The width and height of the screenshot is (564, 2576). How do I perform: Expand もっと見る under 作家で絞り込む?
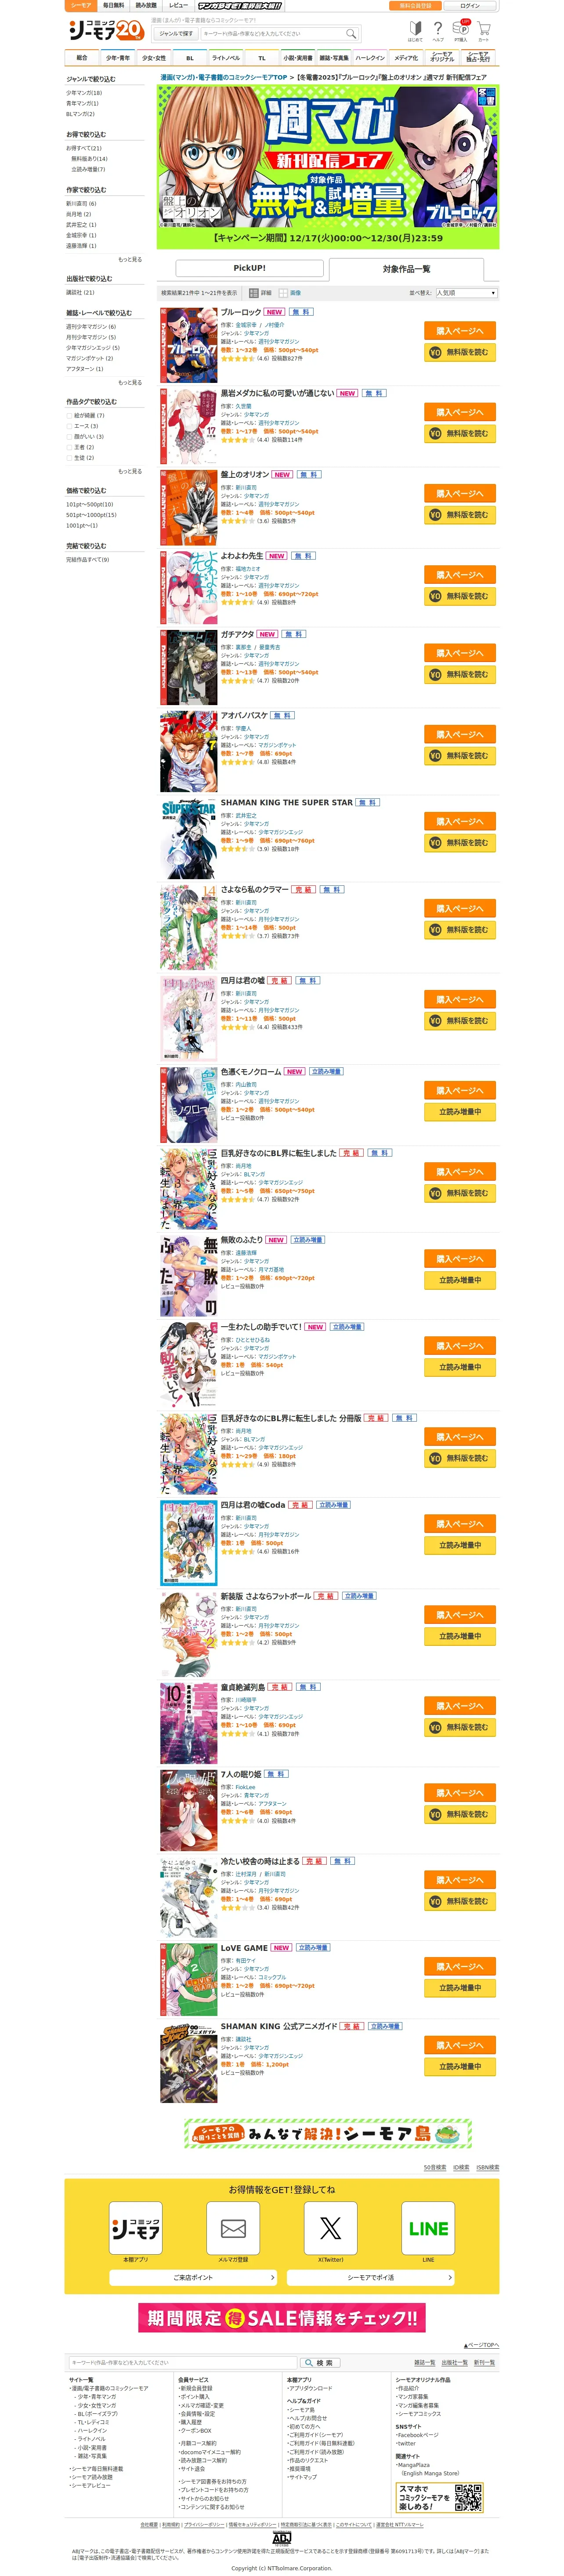coord(130,259)
